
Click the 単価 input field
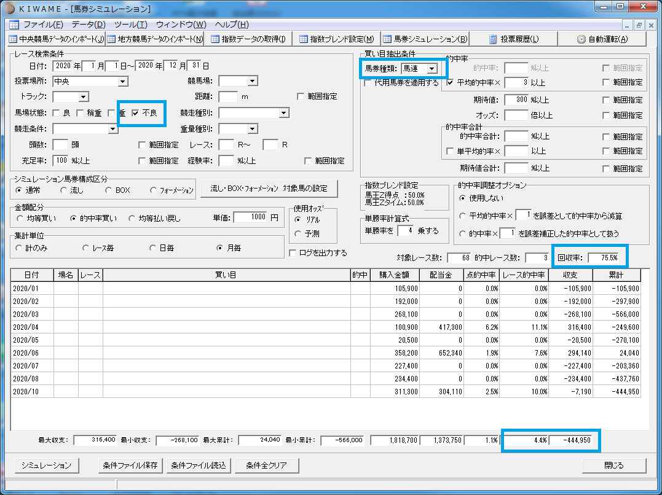point(250,217)
